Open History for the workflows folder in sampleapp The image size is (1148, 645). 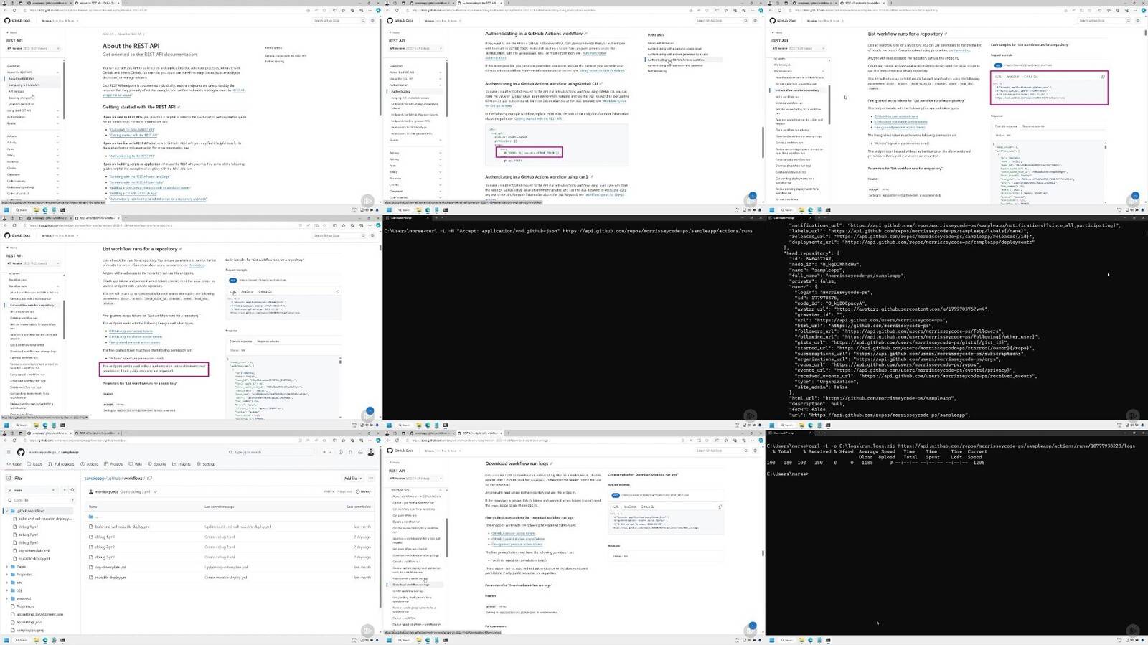click(x=364, y=491)
